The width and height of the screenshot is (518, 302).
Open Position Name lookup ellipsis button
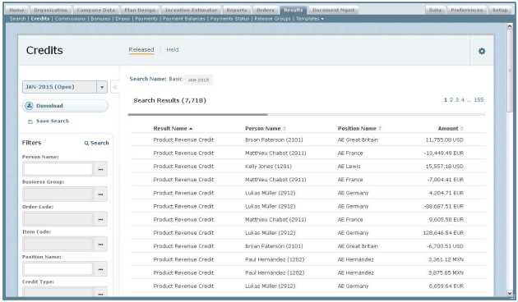pos(101,269)
